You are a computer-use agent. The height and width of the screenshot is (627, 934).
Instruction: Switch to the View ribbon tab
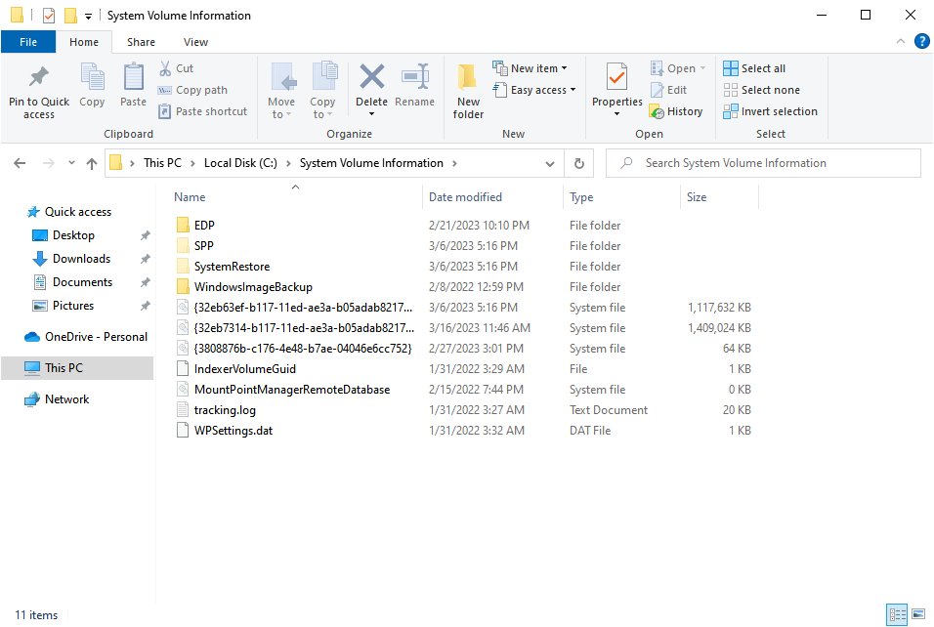pyautogui.click(x=196, y=42)
